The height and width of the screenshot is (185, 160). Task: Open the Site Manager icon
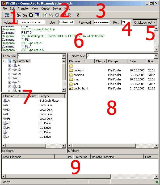(x=7, y=15)
